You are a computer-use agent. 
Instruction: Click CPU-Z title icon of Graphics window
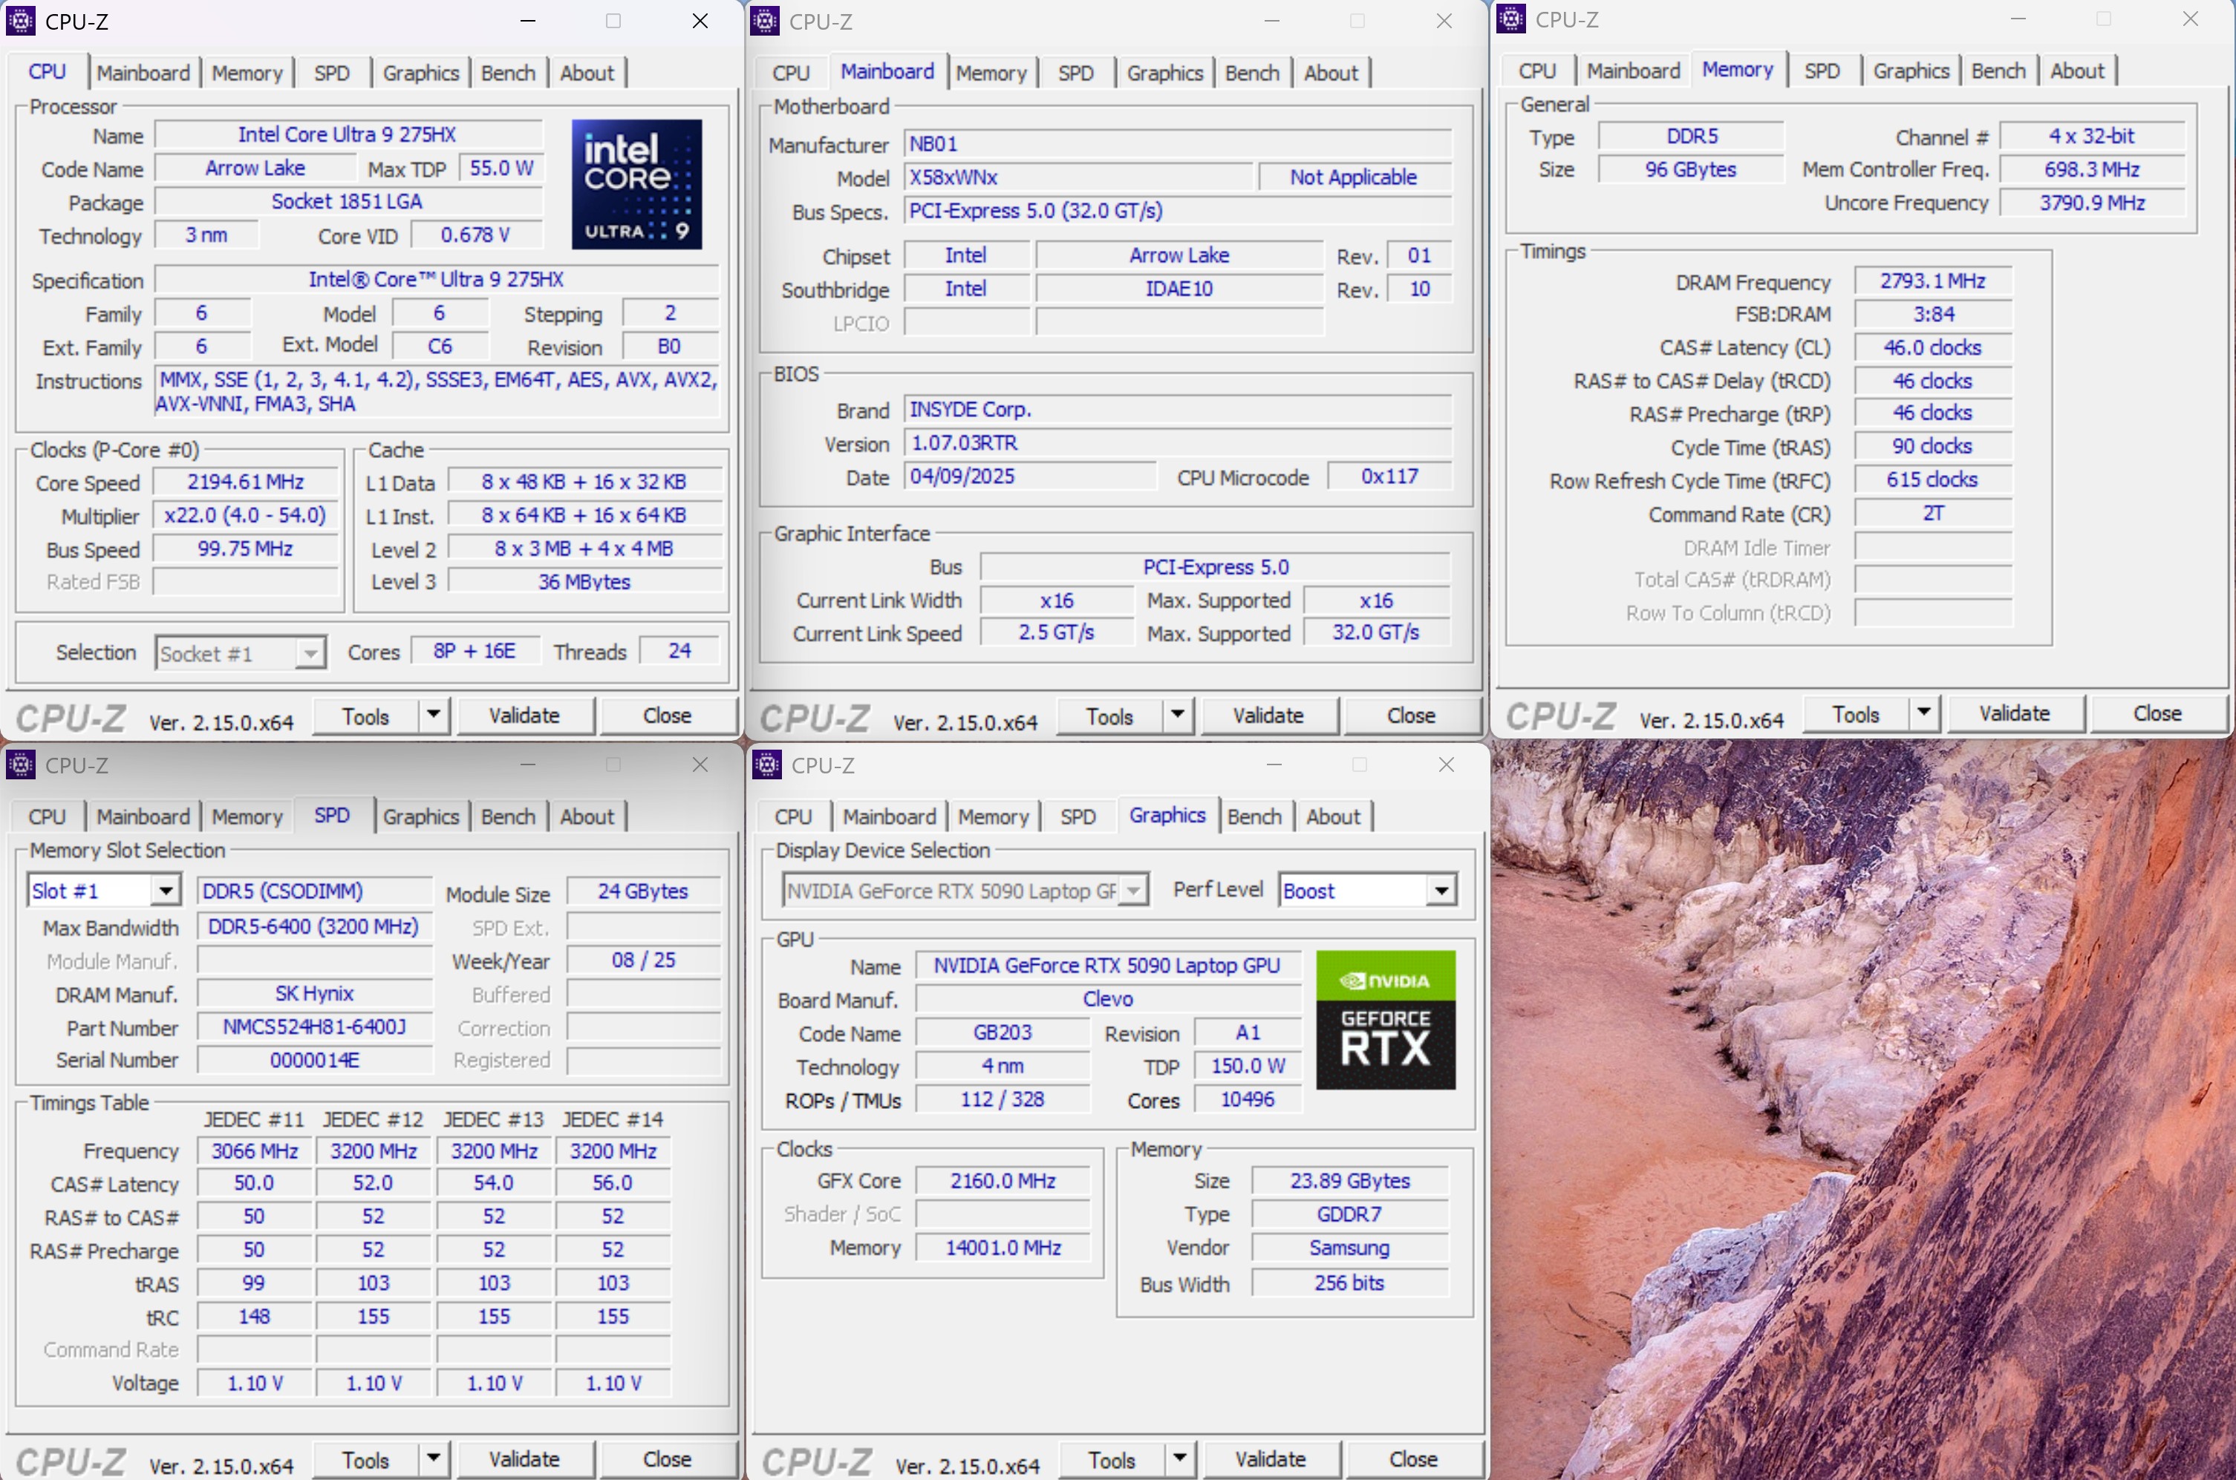pos(766,764)
